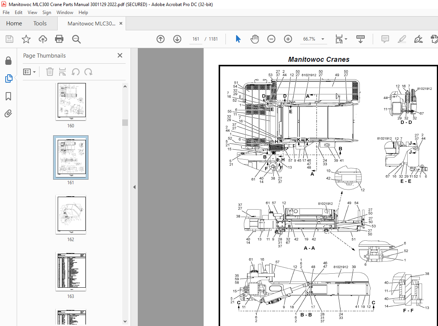The height and width of the screenshot is (326, 438).
Task: Zoom out with minus button
Action: (x=271, y=39)
